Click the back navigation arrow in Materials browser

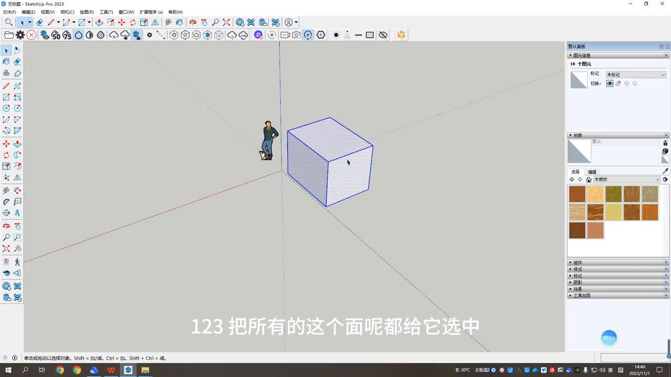coord(571,179)
